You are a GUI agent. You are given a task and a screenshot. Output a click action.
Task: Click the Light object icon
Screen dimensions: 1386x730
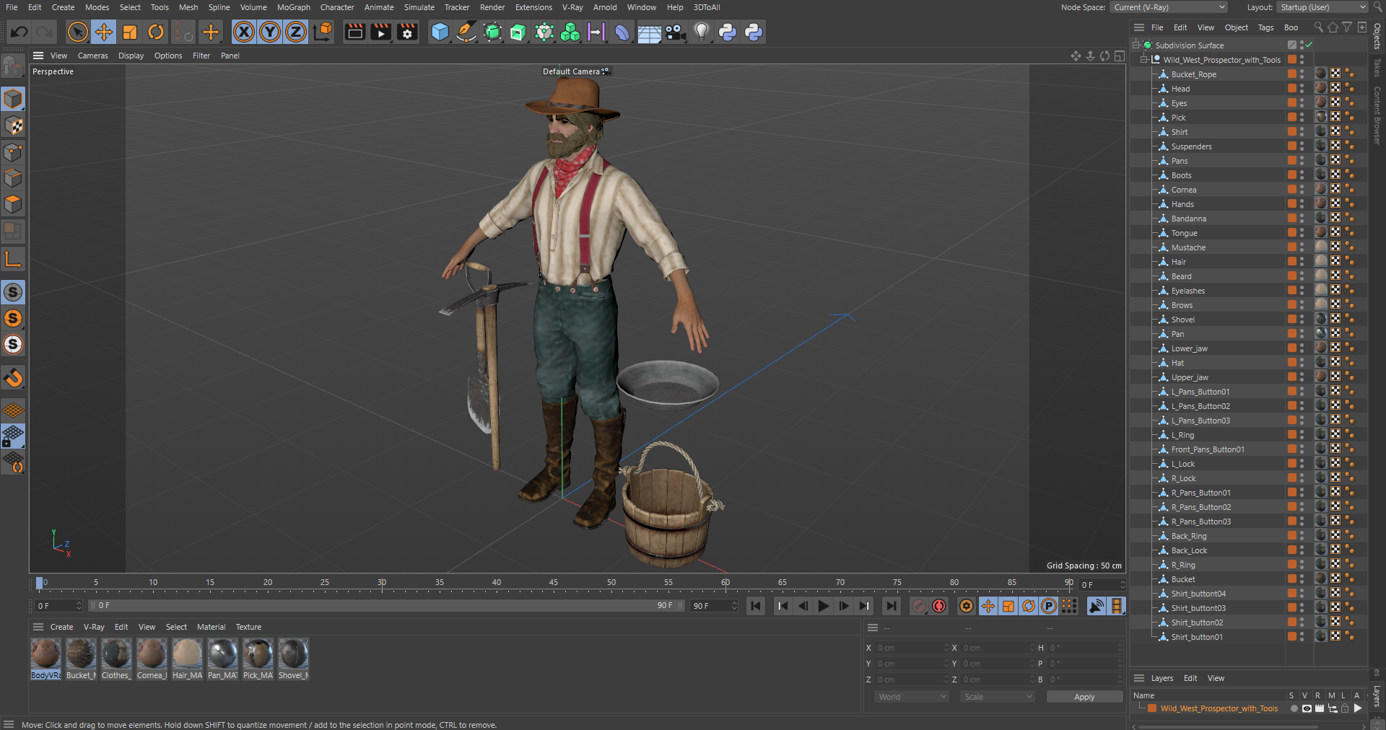701,32
